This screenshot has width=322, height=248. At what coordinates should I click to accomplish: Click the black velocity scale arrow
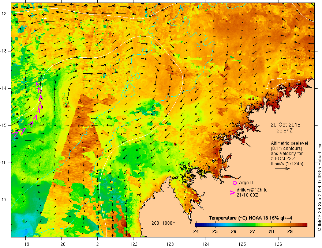point(282,168)
